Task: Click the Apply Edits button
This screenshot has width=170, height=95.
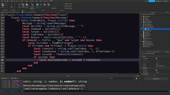Action: tap(54, 8)
